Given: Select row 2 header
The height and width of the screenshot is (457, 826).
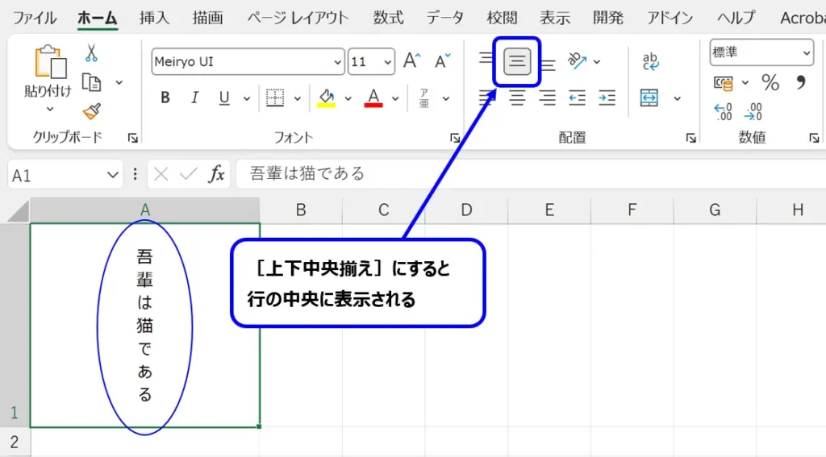Looking at the screenshot, I should click(15, 442).
